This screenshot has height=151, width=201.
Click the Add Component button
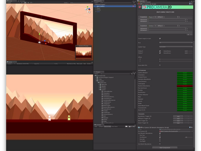coord(165,148)
